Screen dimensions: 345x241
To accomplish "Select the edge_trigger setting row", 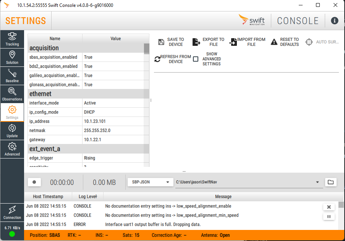I will (86, 158).
